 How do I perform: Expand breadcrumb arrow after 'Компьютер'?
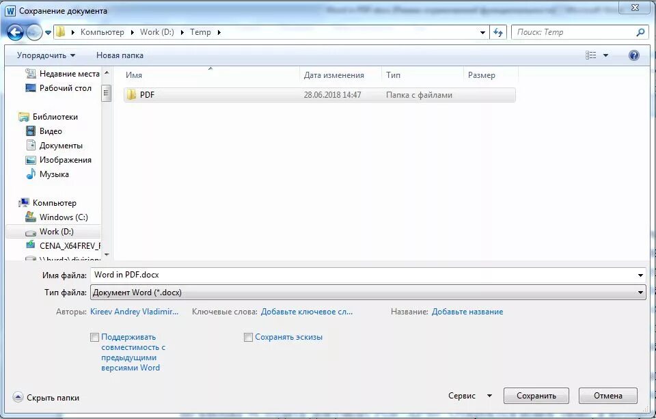pos(132,33)
